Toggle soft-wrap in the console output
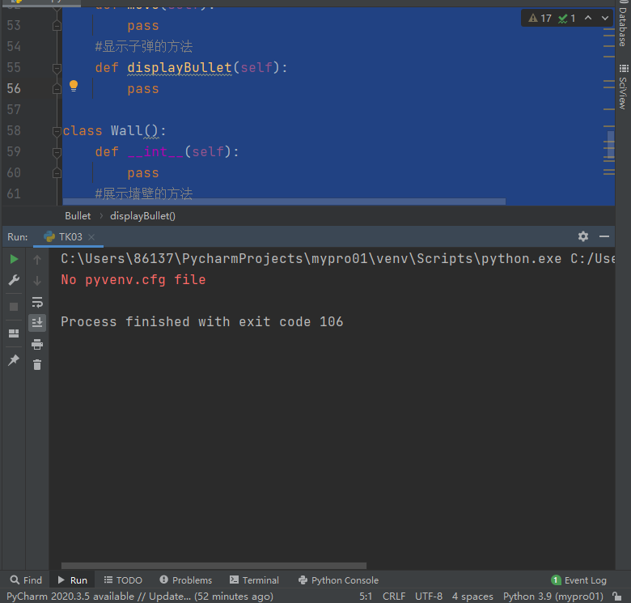The width and height of the screenshot is (631, 603). click(x=37, y=302)
